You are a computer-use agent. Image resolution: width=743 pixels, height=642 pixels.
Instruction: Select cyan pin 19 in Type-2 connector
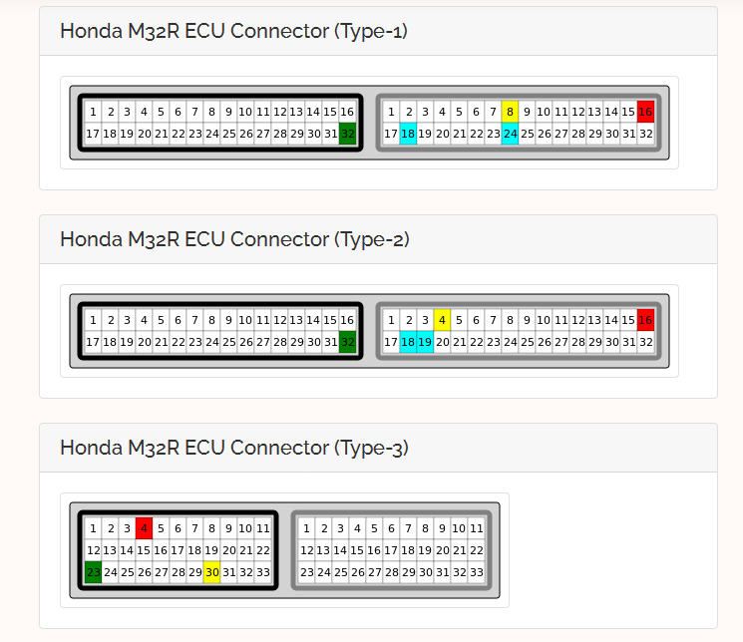pyautogui.click(x=425, y=342)
